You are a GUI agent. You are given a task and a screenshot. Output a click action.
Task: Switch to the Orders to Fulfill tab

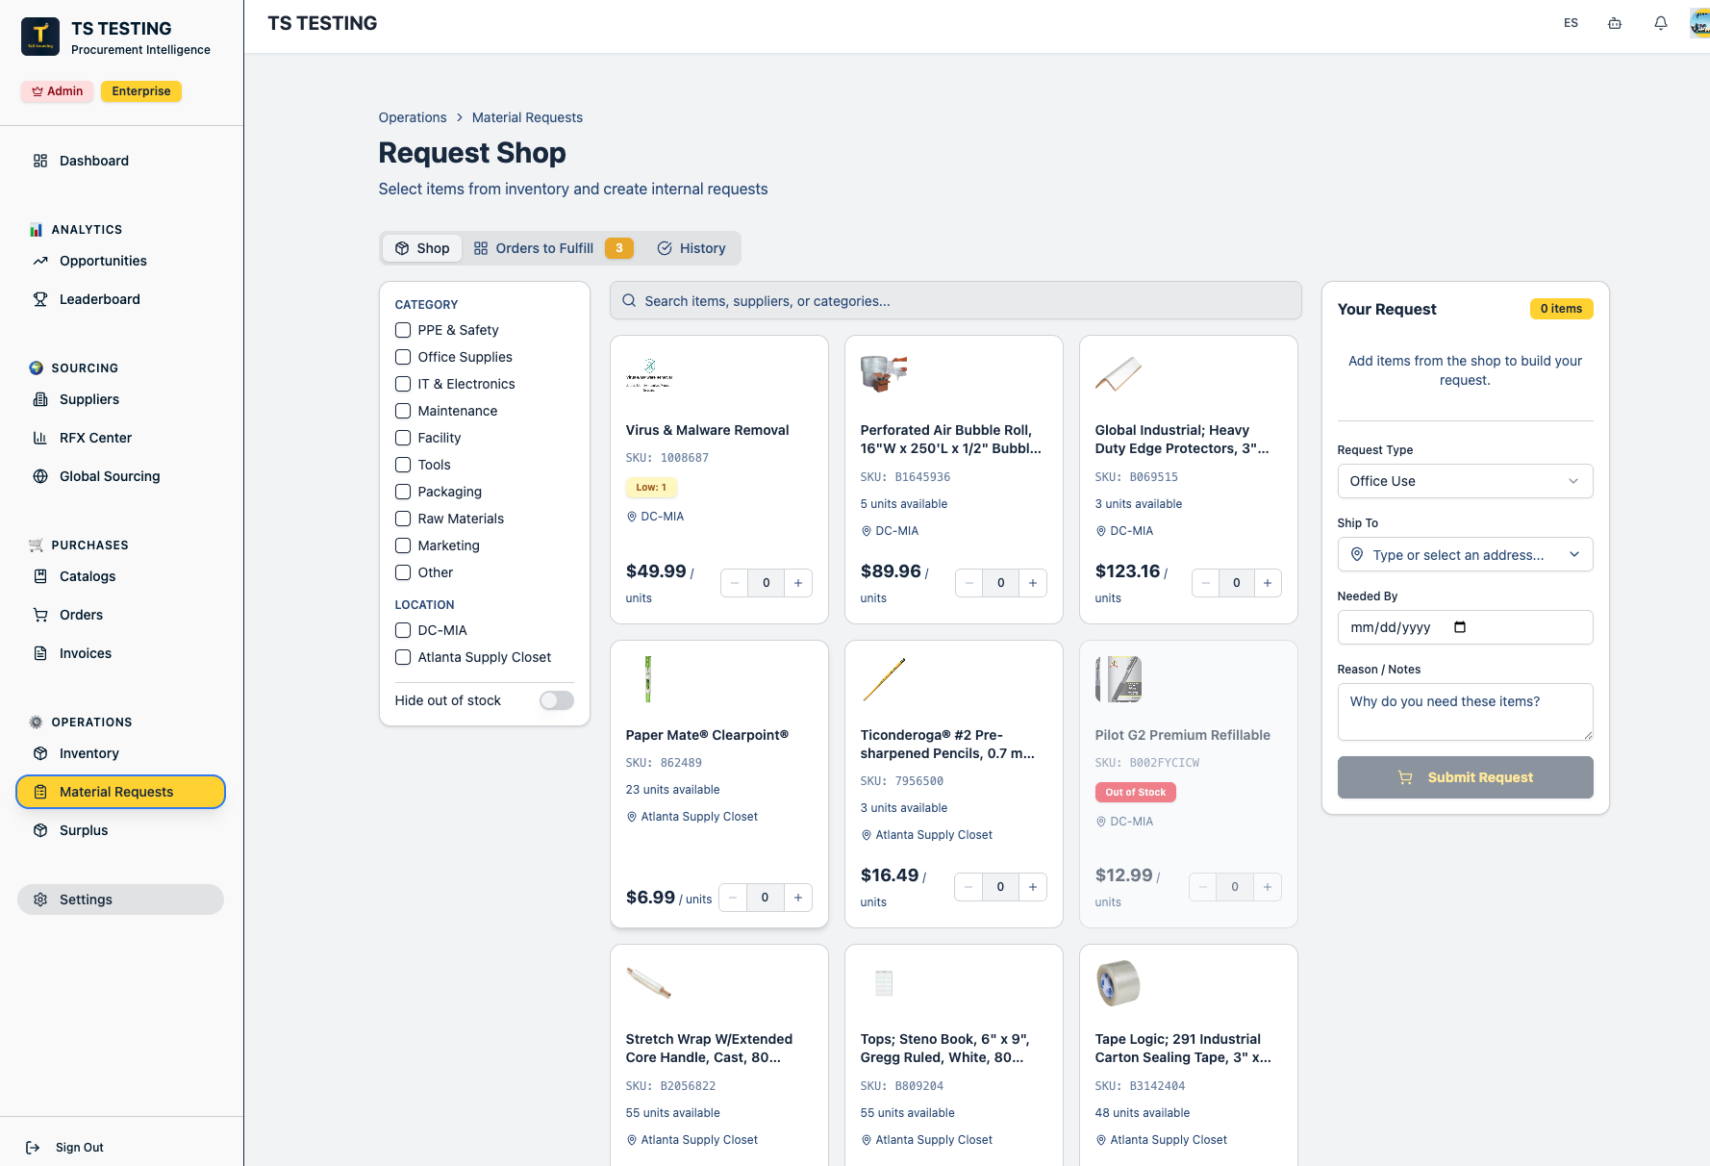click(554, 248)
